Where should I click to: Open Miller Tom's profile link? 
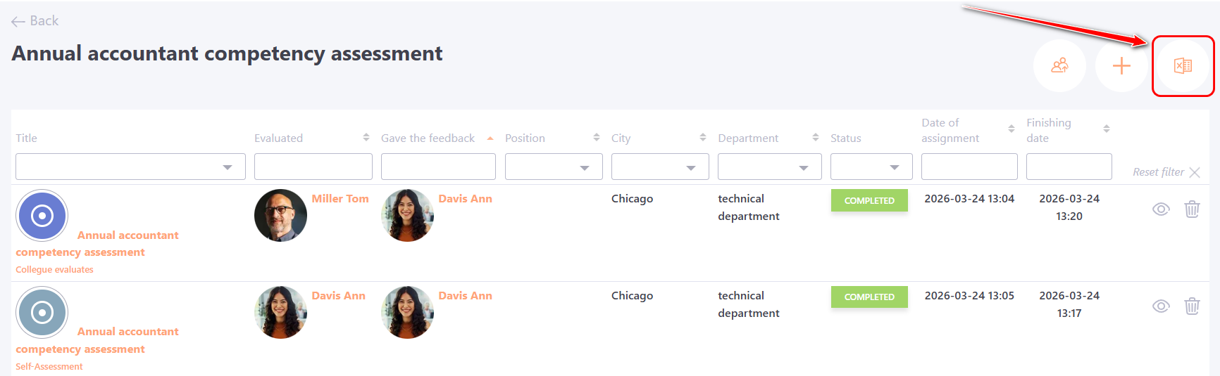point(340,199)
